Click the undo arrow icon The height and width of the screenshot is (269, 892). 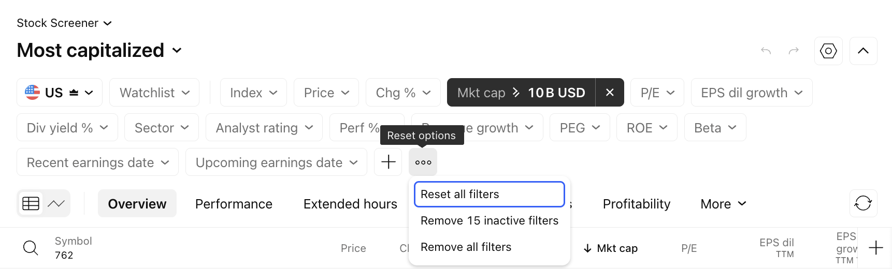pos(766,51)
